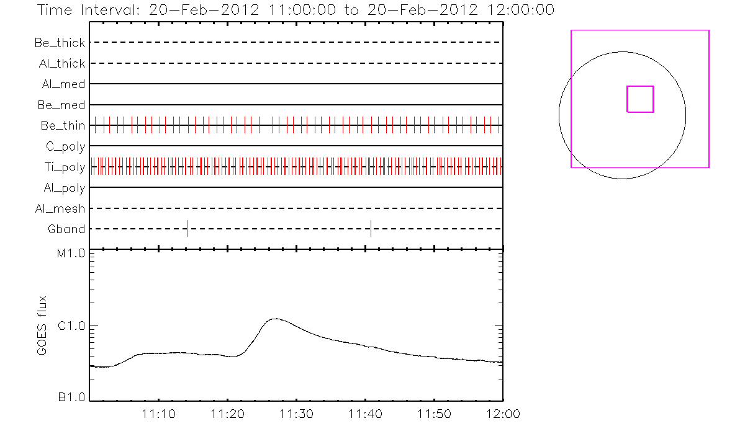Select the C_poly filter label
The image size is (745, 434).
[x=66, y=146]
